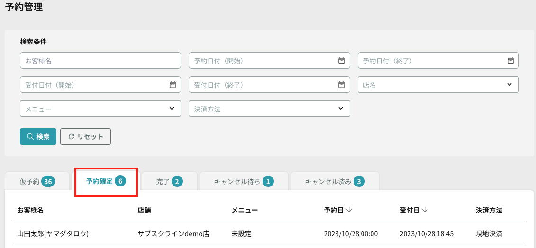The width and height of the screenshot is (536, 248).
Task: Expand the 決済方法 dropdown
Action: [269, 109]
